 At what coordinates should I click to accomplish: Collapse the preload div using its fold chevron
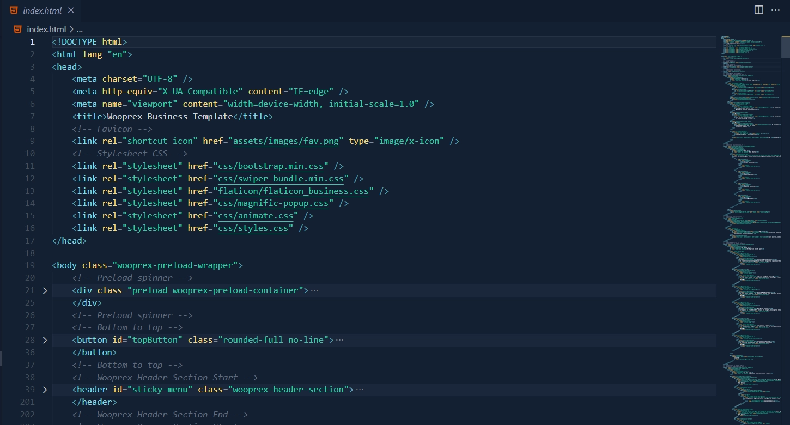click(x=45, y=290)
